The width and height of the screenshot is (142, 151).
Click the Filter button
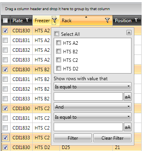(x=73, y=138)
